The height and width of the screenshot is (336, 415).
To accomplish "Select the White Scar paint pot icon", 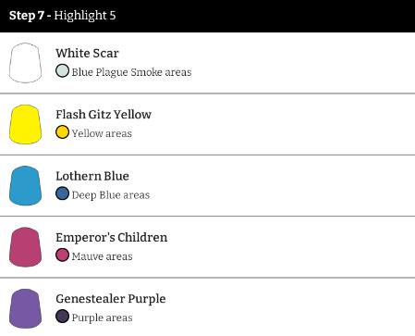I will [25, 63].
